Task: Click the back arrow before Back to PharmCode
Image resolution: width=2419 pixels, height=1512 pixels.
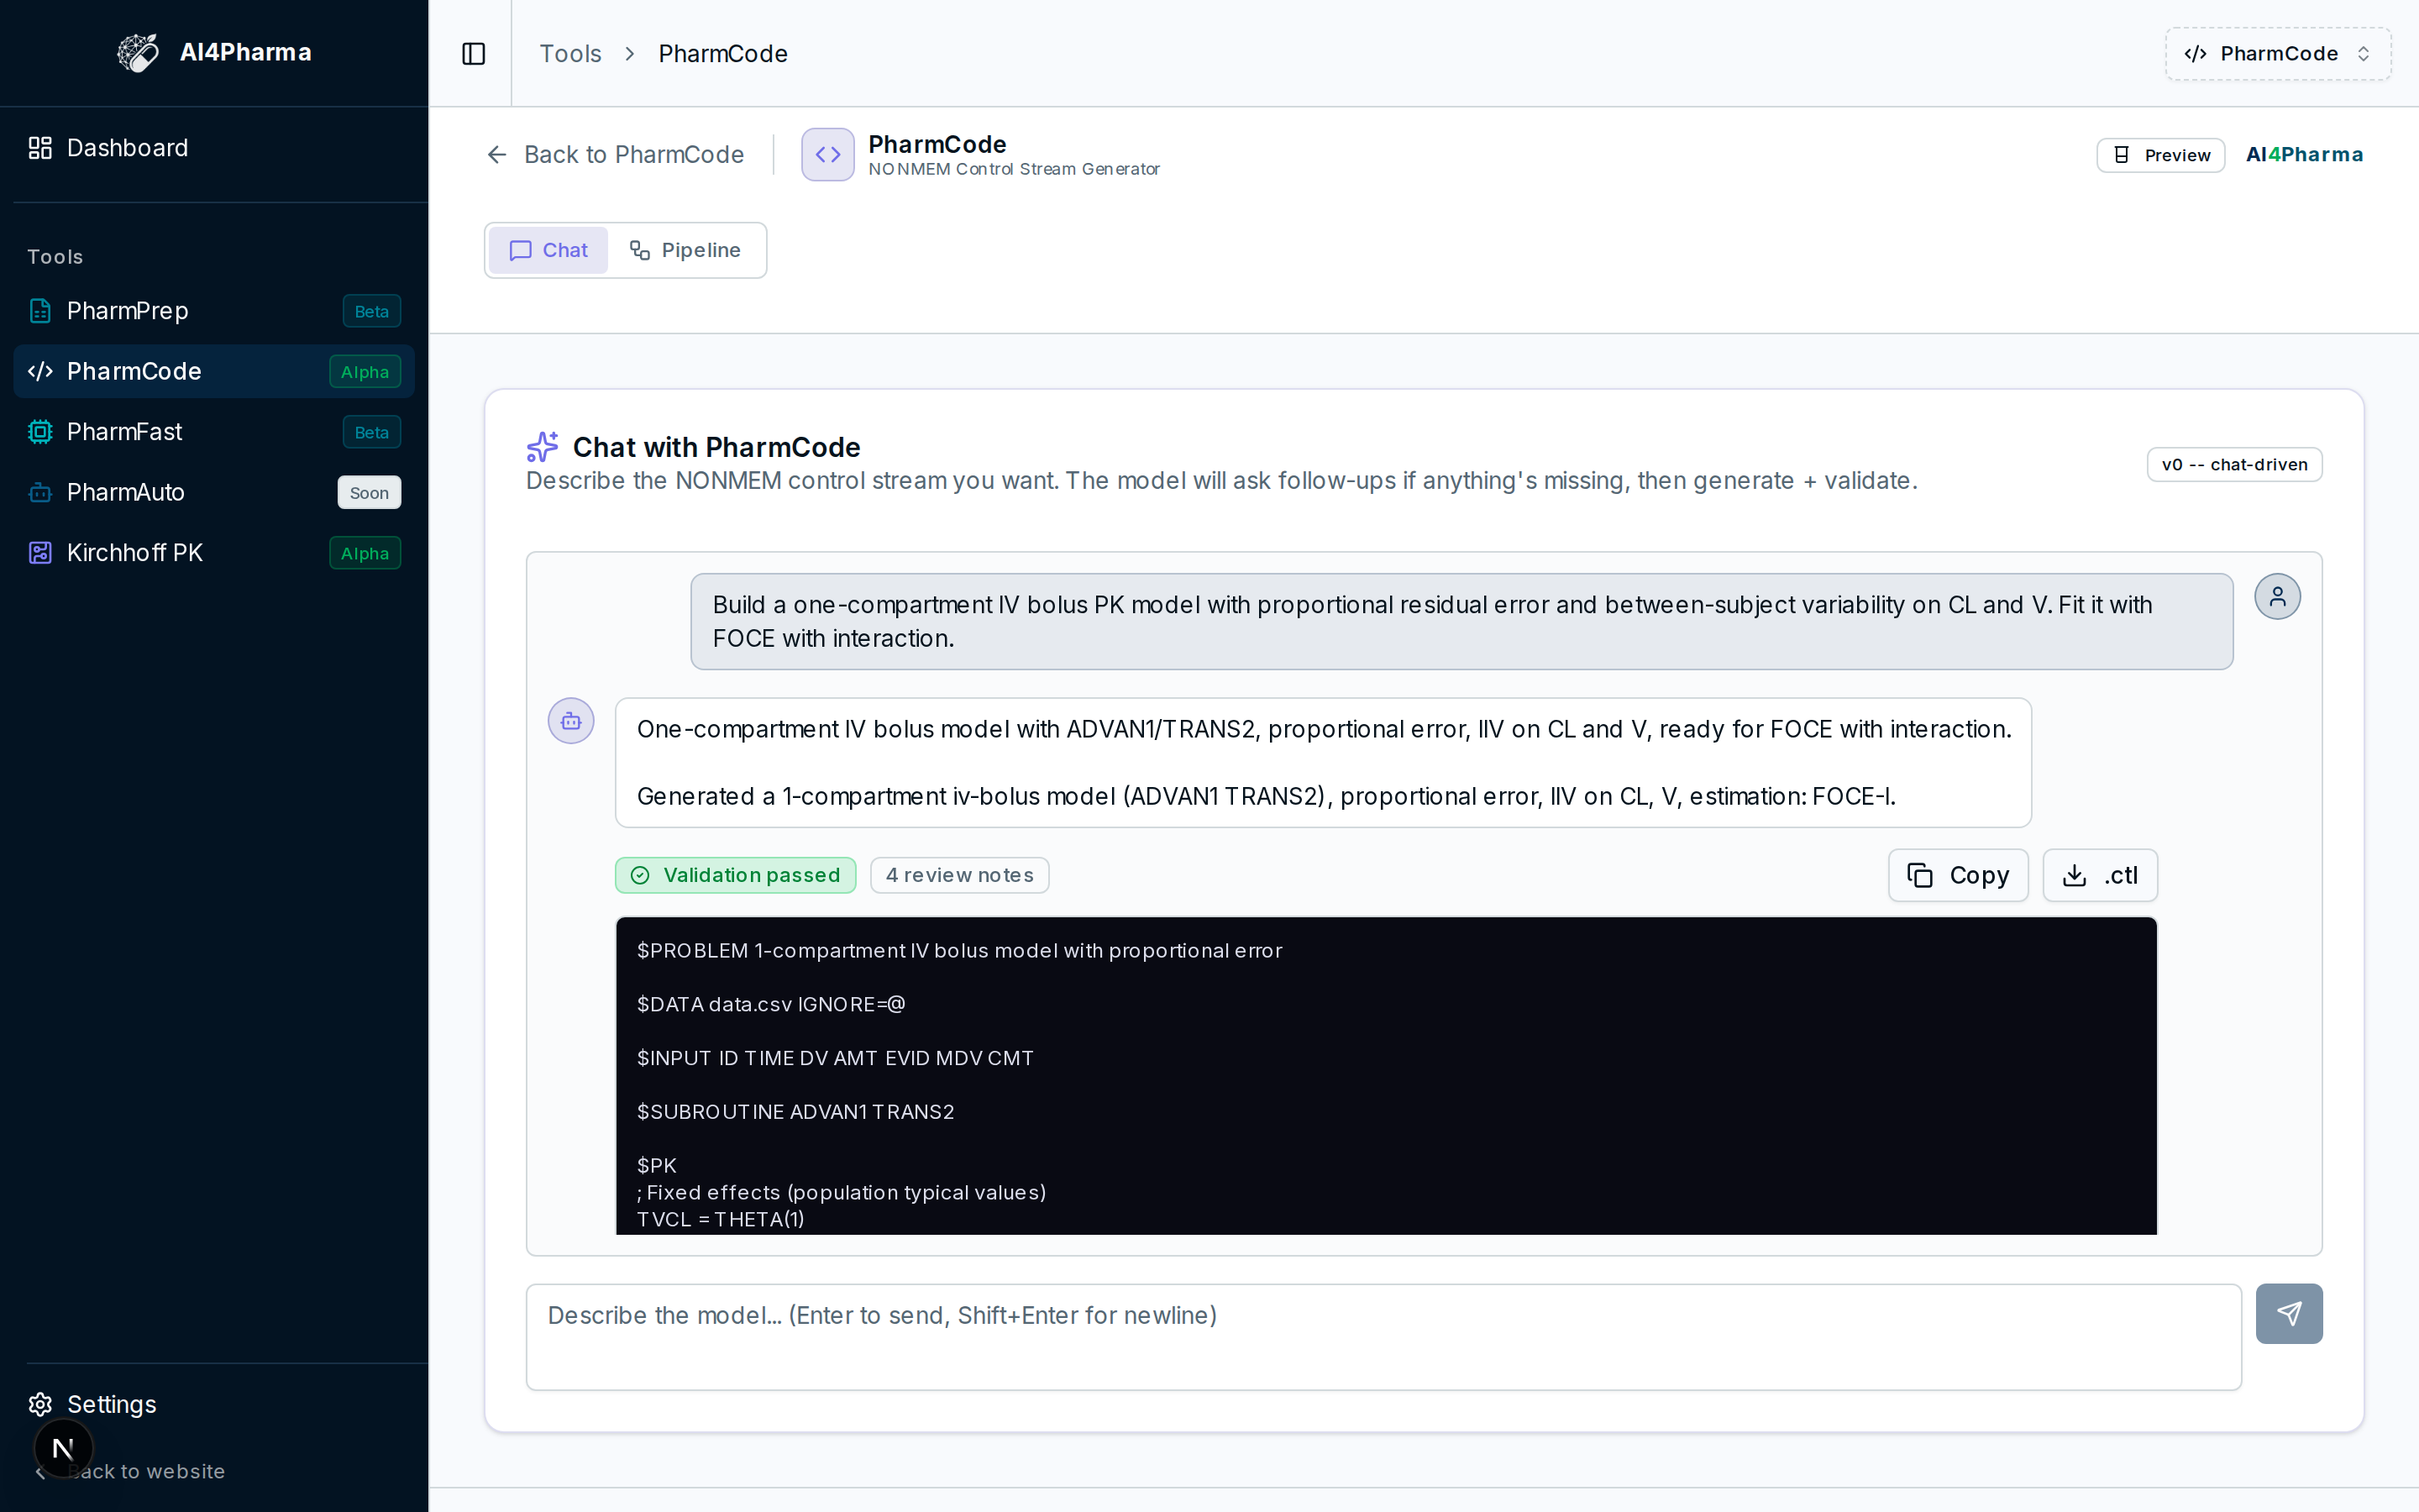Action: (496, 154)
